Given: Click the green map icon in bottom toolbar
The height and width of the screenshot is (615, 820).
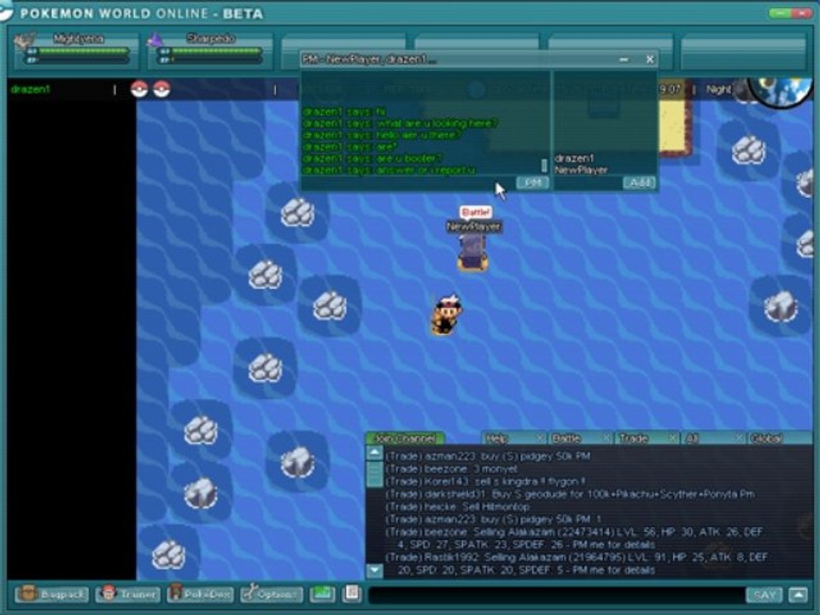Looking at the screenshot, I should click(x=322, y=594).
